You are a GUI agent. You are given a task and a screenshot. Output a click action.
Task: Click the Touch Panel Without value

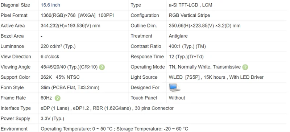point(177,98)
